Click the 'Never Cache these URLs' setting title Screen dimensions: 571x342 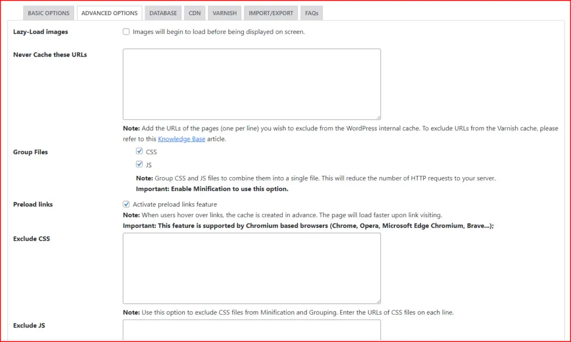[50, 55]
